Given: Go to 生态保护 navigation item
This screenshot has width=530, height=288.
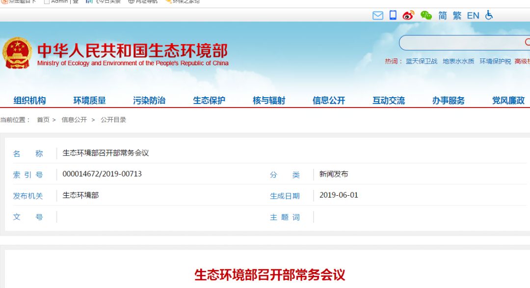Looking at the screenshot, I should pyautogui.click(x=209, y=101).
